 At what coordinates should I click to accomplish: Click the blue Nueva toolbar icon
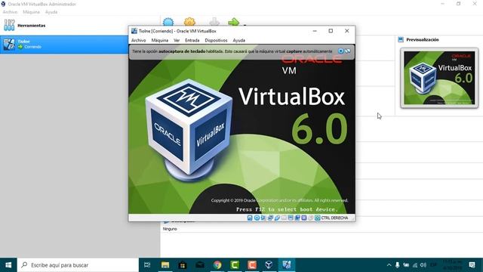[x=168, y=22]
